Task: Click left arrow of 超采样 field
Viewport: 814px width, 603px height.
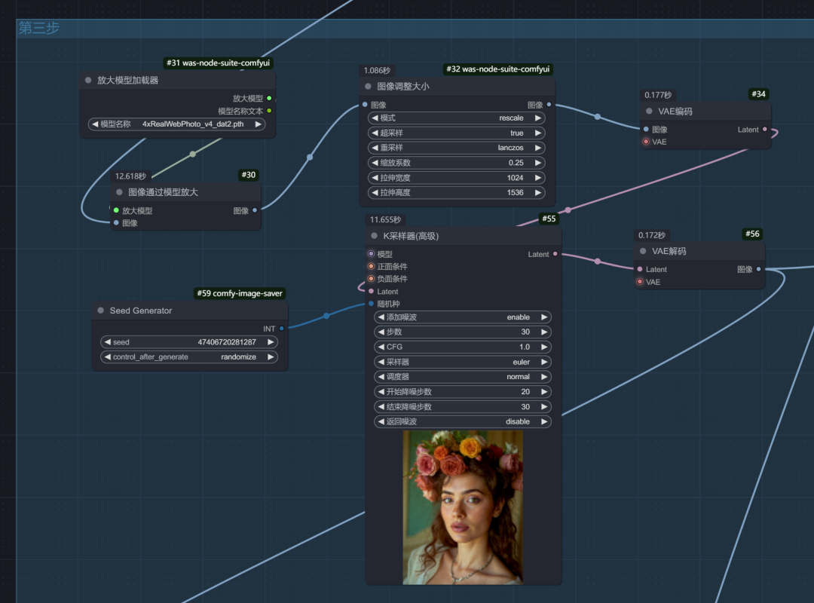Action: pos(375,133)
